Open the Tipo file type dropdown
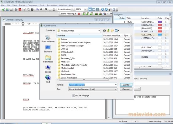 coord(116,89)
